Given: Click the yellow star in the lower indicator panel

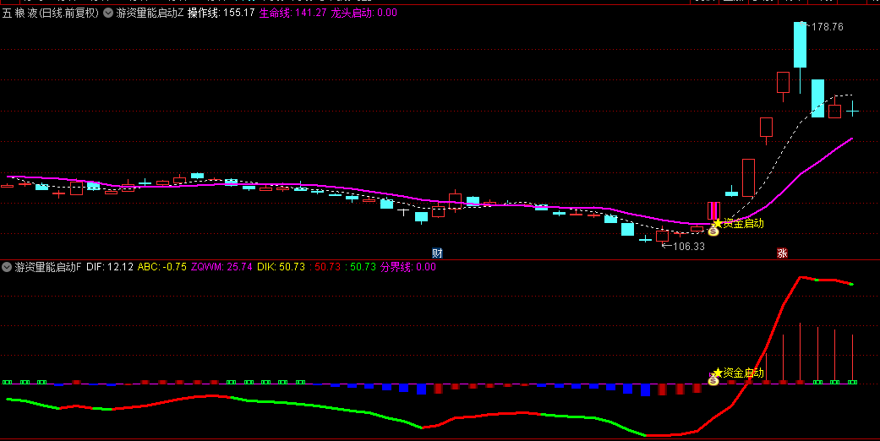Looking at the screenshot, I should pyautogui.click(x=718, y=373).
